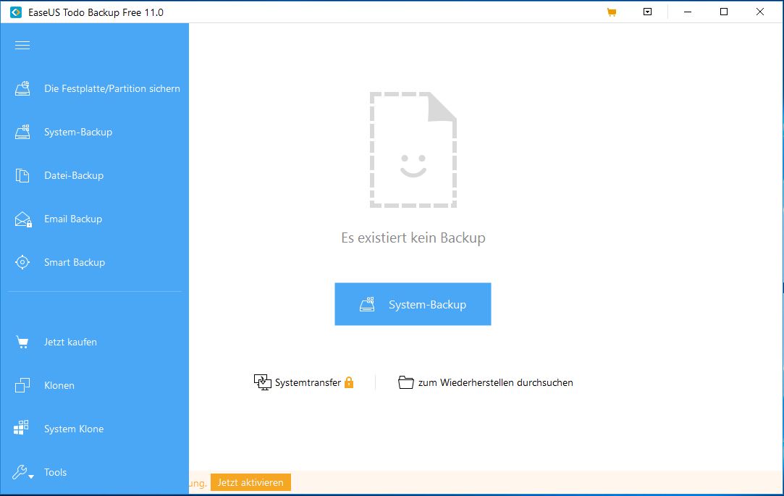Click the Jetzt aktivieren orange button
This screenshot has width=784, height=496.
[250, 482]
